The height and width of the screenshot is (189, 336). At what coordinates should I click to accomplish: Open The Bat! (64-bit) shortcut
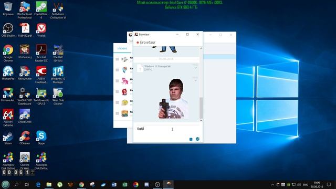pos(58,53)
